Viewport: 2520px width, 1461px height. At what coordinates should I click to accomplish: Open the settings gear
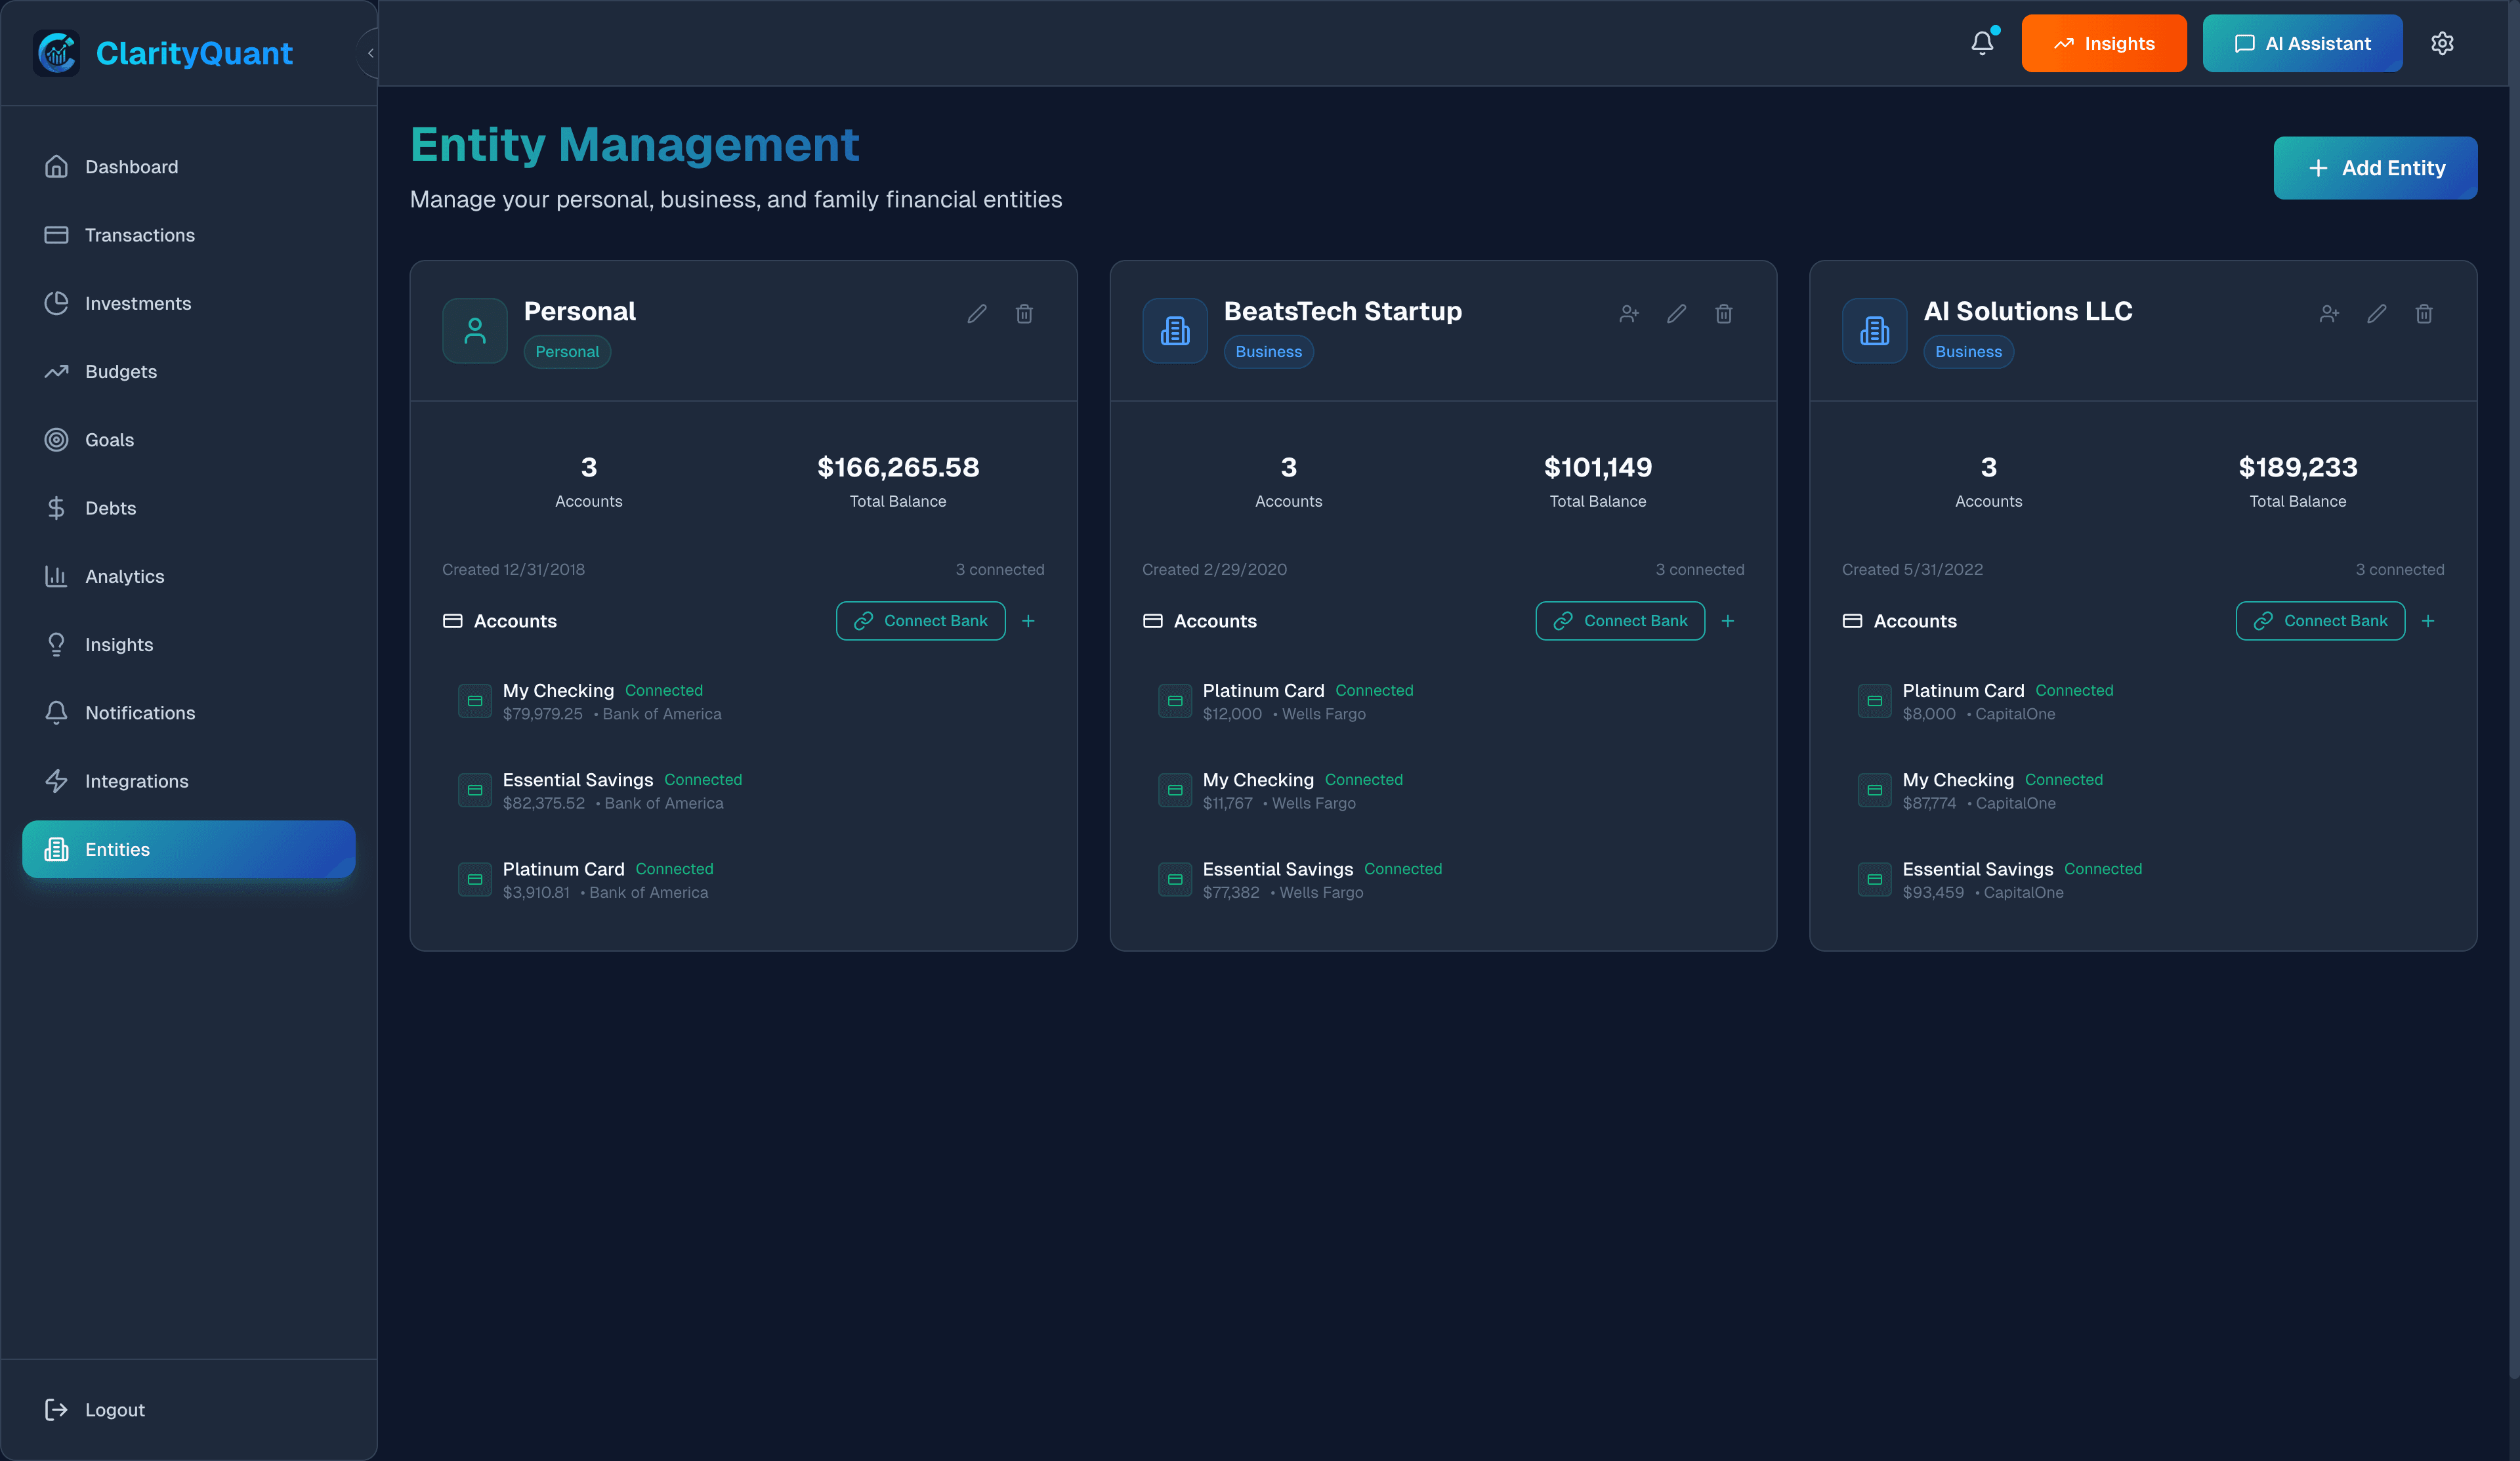point(2442,43)
